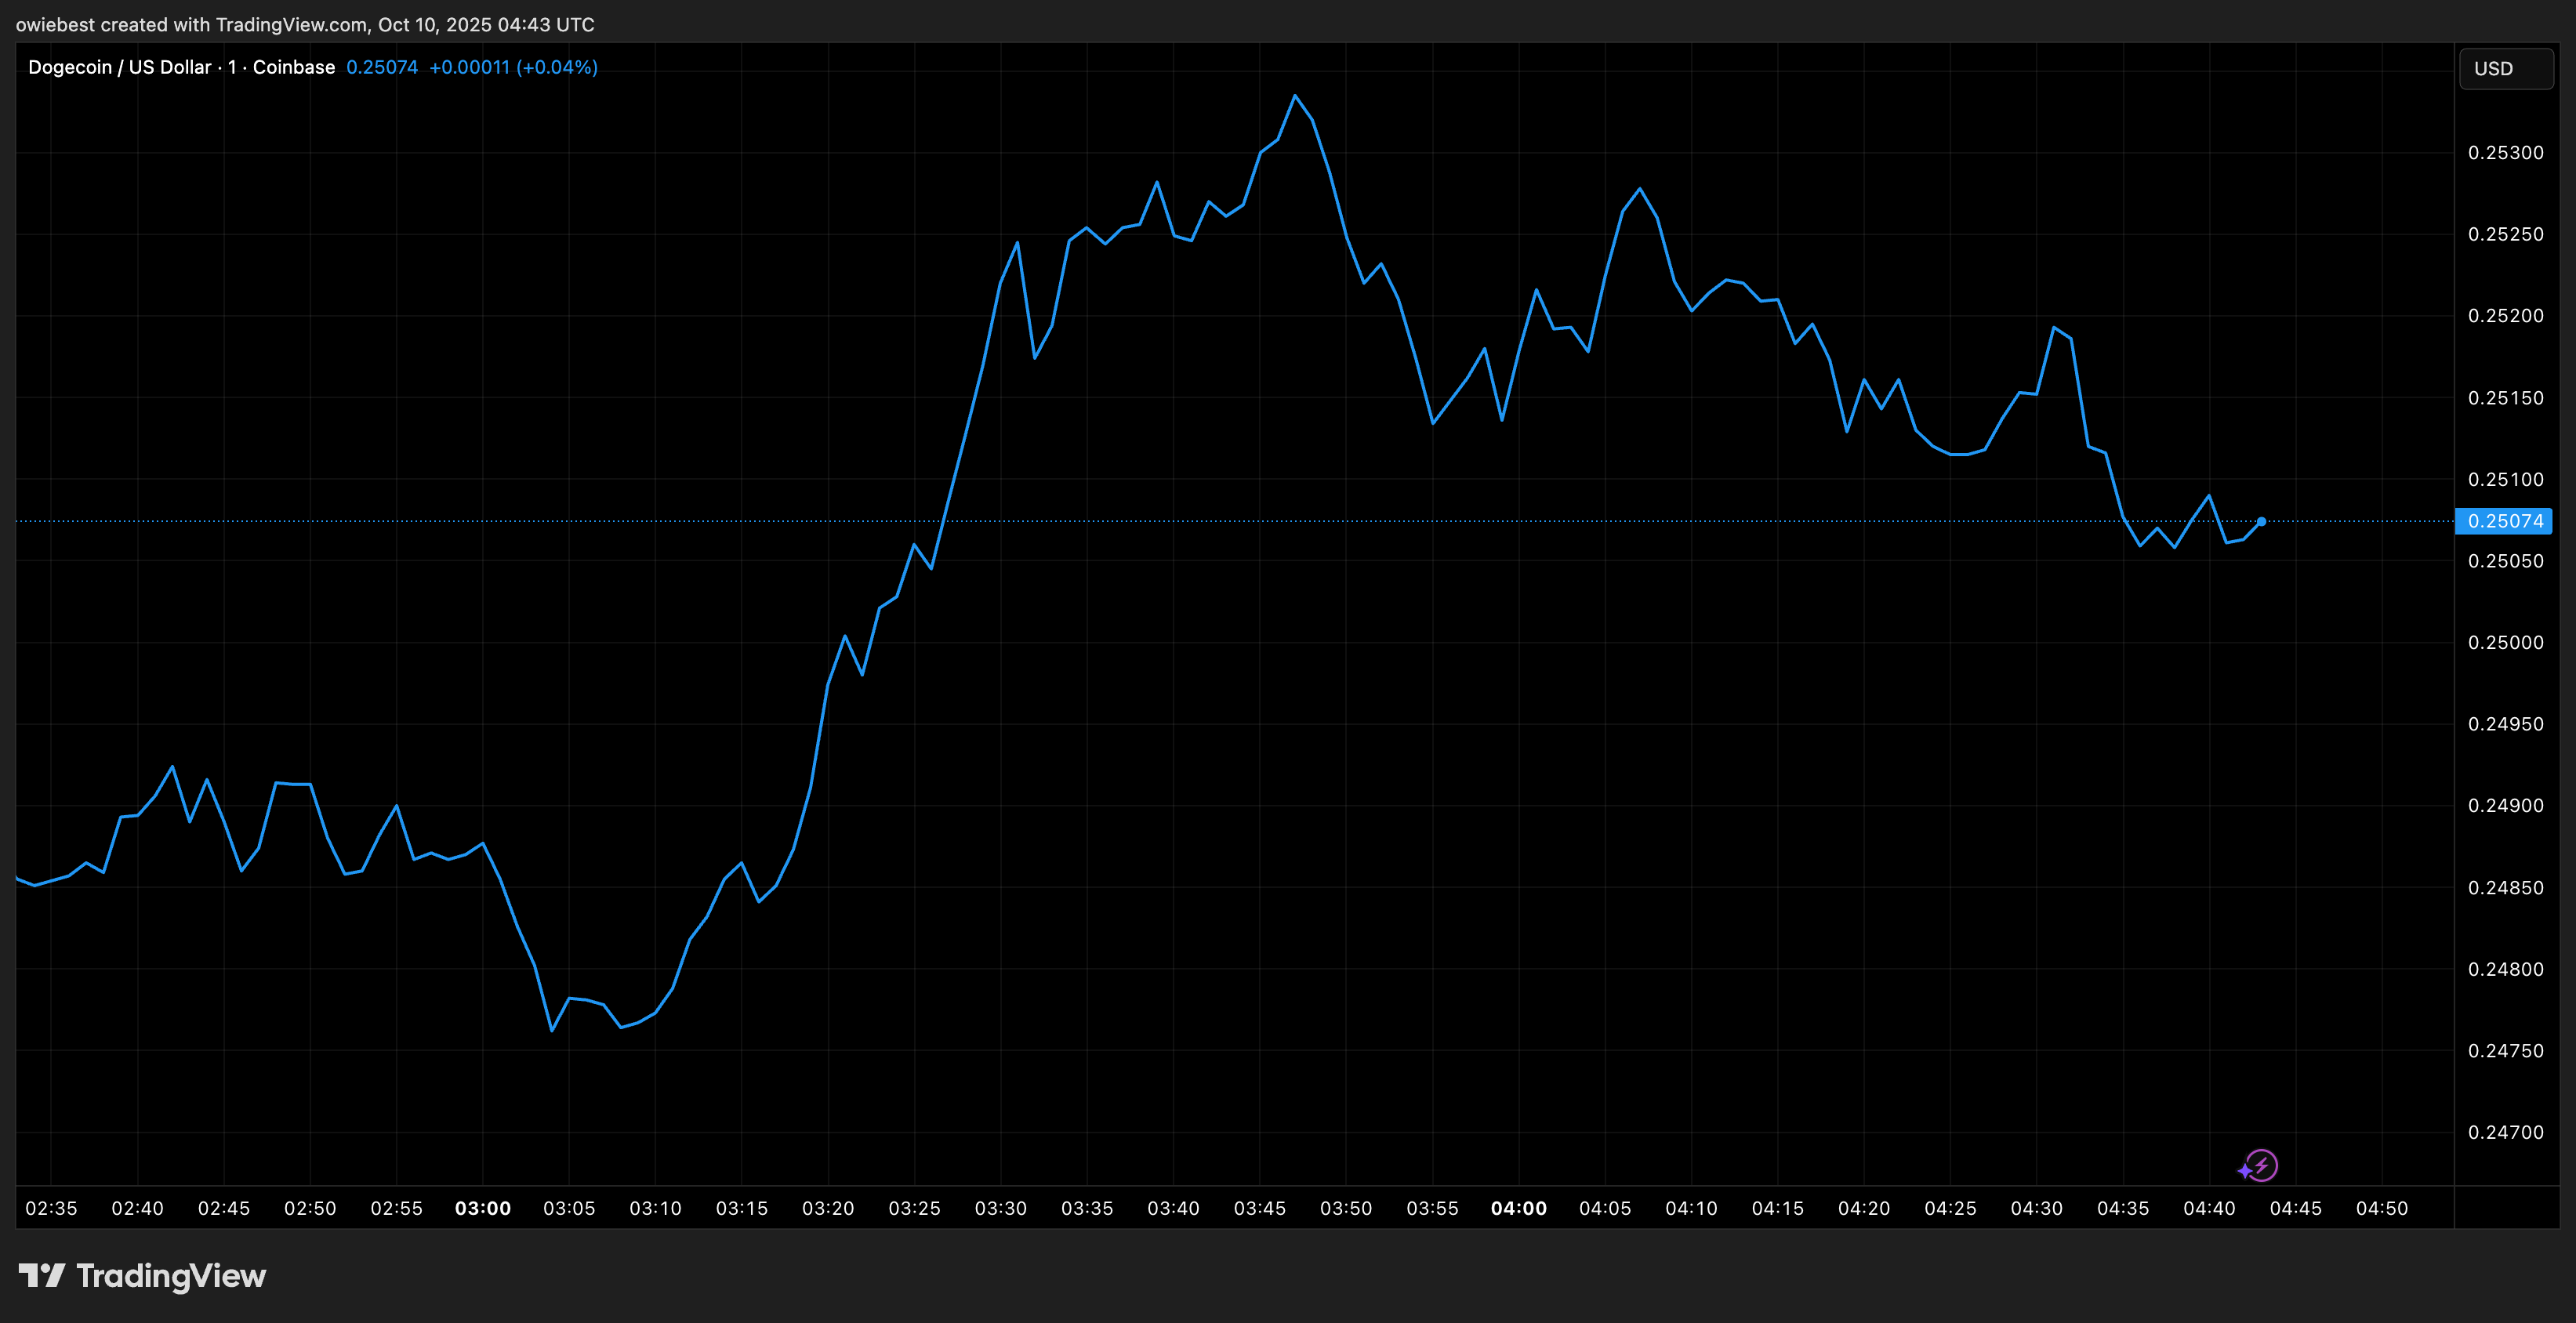
Task: Click Dogecoin / US Dollar symbol title
Action: point(119,67)
